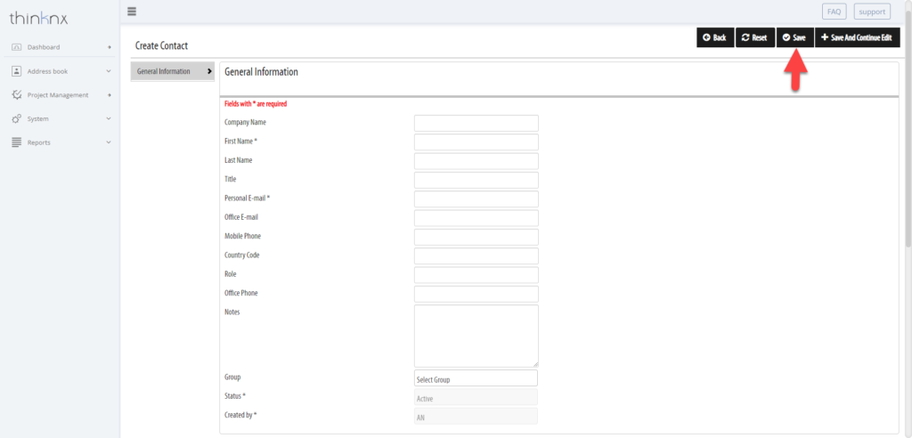Click the General Information tab arrow
Screen dimensions: 912x438
click(209, 71)
